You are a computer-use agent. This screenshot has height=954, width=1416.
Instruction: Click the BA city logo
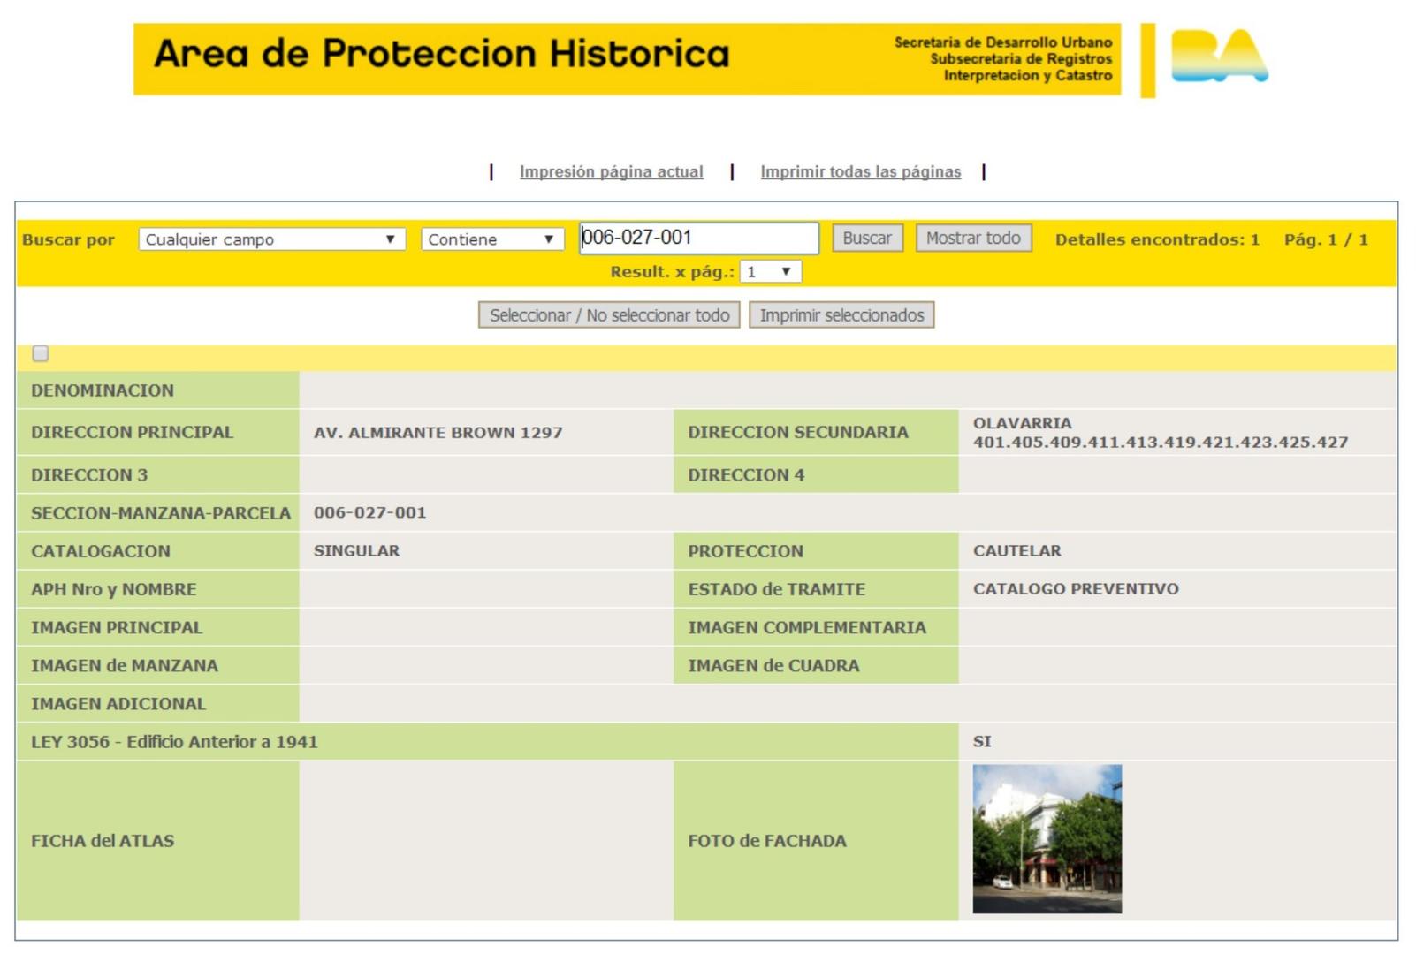click(1218, 57)
